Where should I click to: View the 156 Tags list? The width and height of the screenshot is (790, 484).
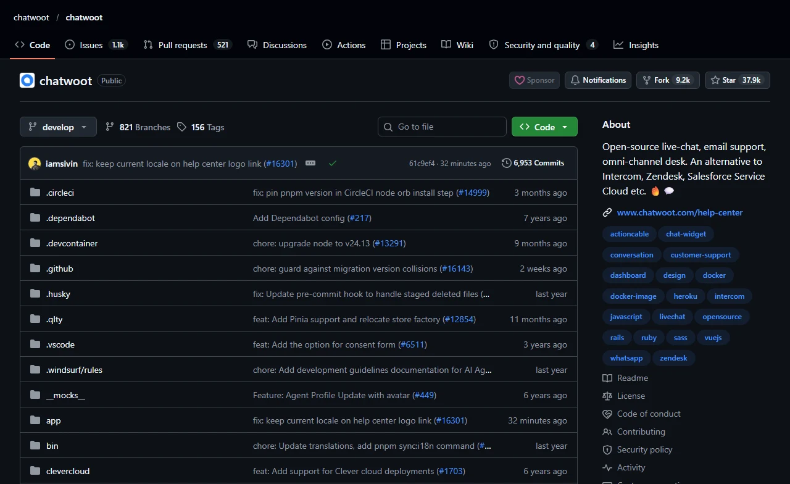(201, 127)
